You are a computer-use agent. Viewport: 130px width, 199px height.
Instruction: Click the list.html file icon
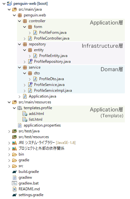coord(25,119)
